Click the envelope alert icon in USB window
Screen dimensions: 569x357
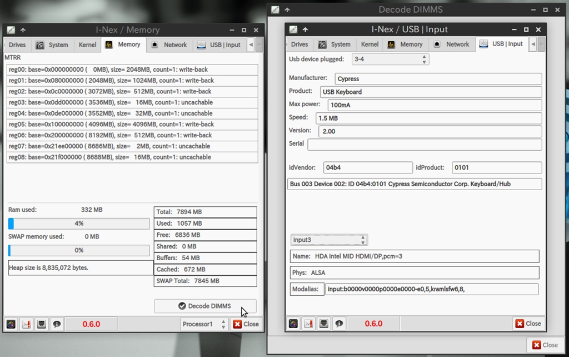click(308, 324)
